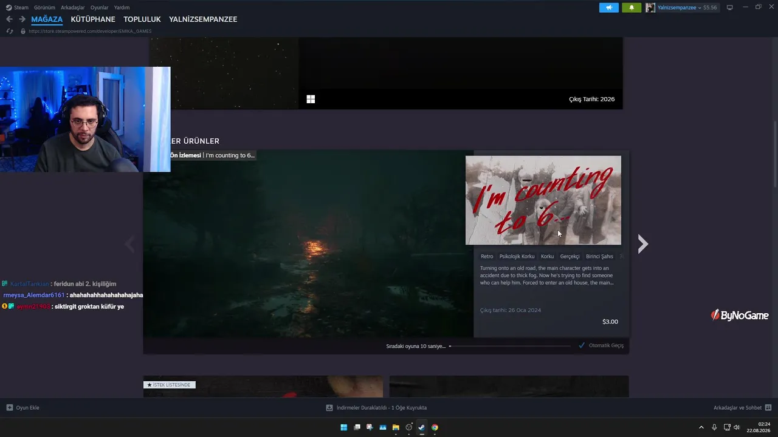Open the network icon in the system tray

[727, 427]
